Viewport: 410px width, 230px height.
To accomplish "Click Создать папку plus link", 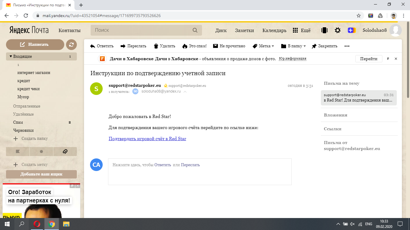I will 31,138.
